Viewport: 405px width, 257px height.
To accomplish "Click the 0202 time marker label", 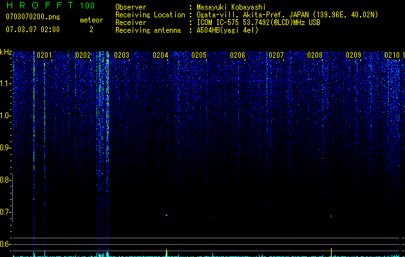I will 83,55.
